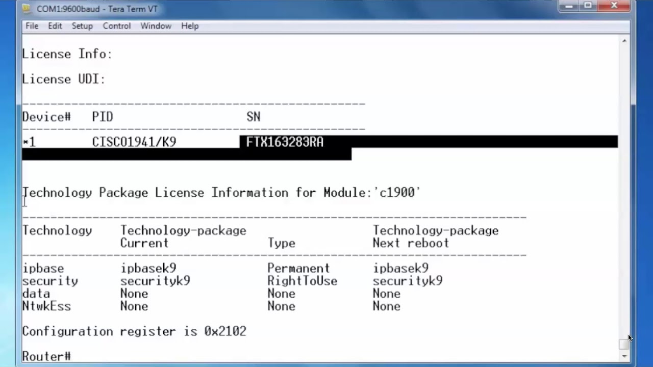Click the Tera Term title bar icon
Image resolution: width=653 pixels, height=367 pixels.
(x=27, y=9)
